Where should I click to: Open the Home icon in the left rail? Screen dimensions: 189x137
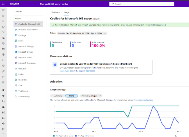[3, 16]
